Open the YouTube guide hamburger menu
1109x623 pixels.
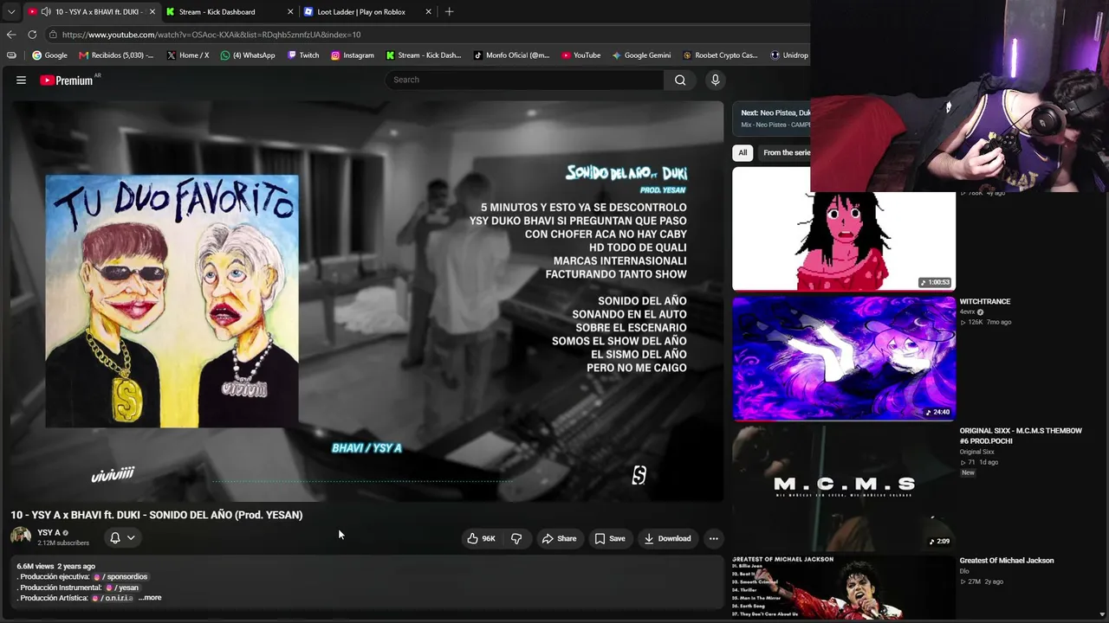click(x=21, y=80)
